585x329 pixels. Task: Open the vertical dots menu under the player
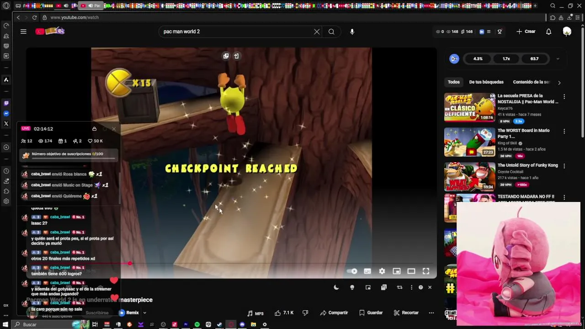pos(411,287)
